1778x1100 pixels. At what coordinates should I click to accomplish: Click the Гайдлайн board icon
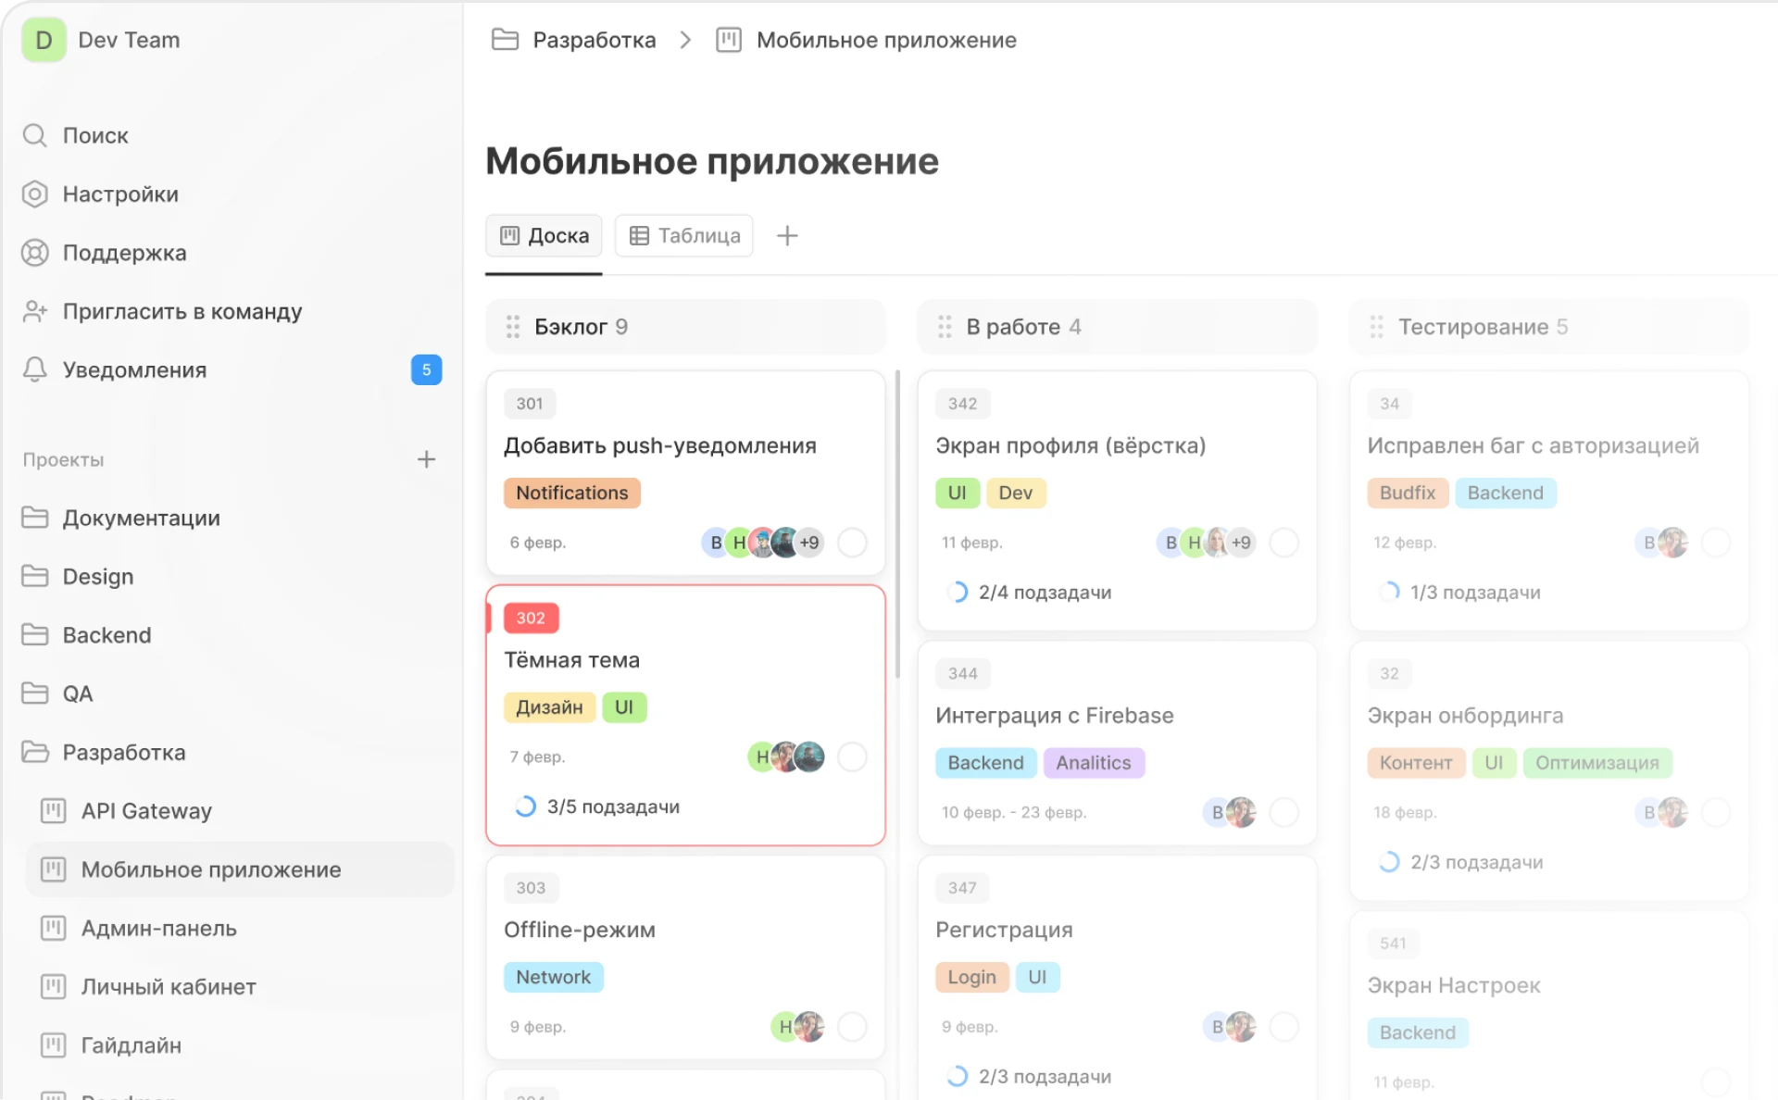coord(54,1045)
